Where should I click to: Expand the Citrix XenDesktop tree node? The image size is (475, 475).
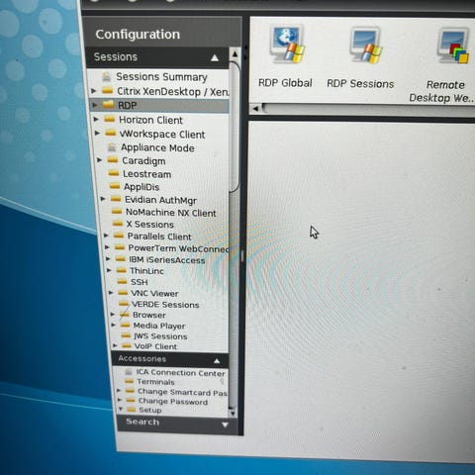point(94,90)
